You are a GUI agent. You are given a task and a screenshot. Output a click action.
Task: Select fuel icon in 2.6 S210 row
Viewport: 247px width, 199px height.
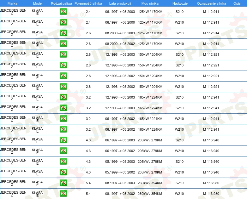point(63,33)
